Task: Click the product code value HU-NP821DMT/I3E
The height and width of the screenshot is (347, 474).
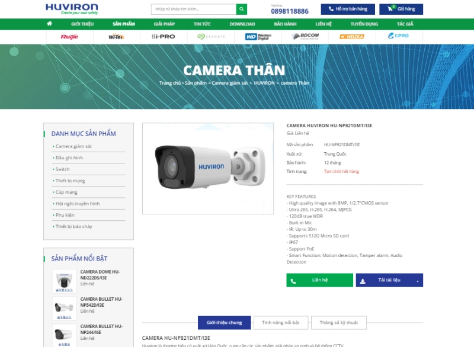Action: click(x=342, y=144)
